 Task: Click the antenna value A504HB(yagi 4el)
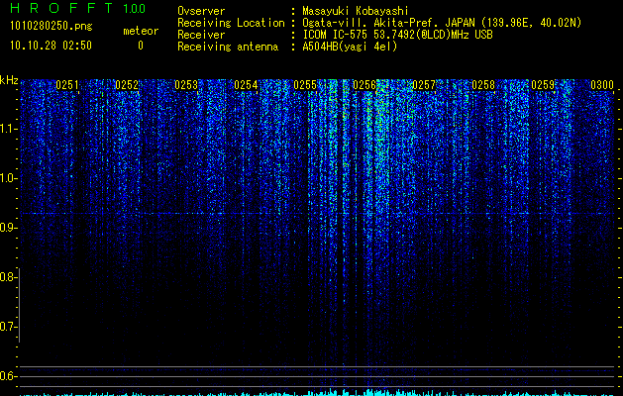click(x=350, y=47)
